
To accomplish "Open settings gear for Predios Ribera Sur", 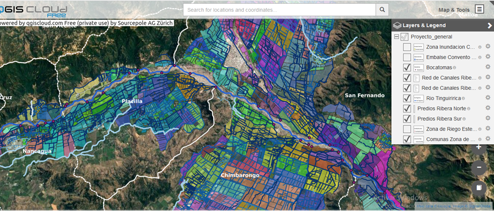I will pyautogui.click(x=488, y=118).
